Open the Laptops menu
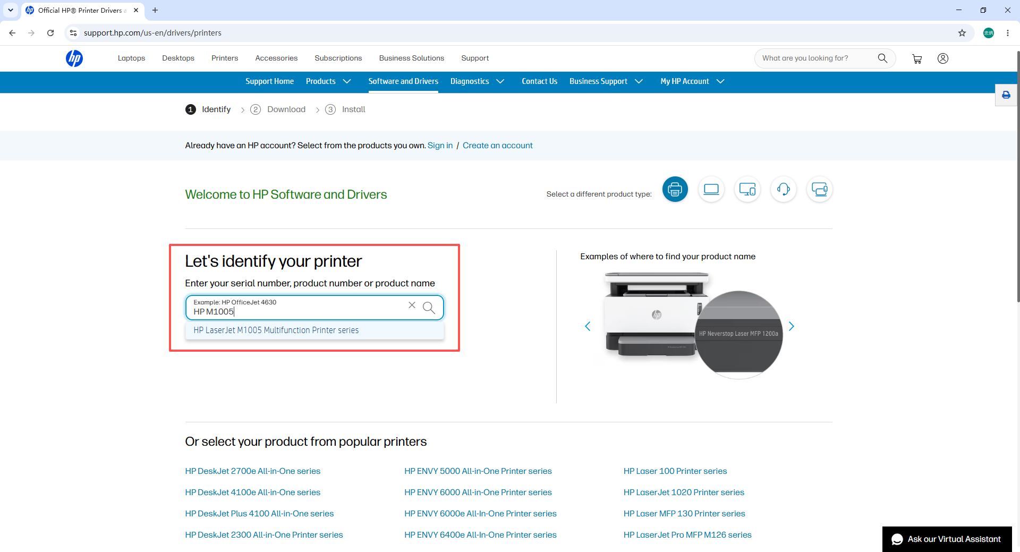 [x=131, y=58]
